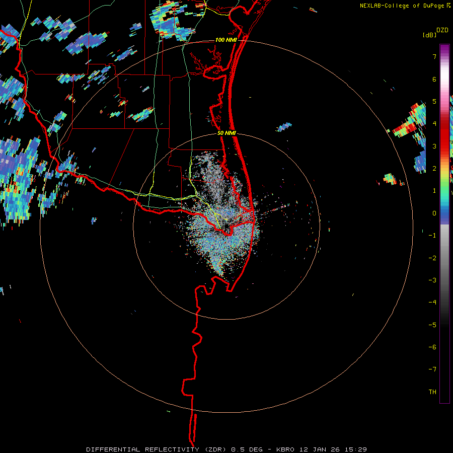Click the -7 value on color scale
The height and width of the screenshot is (453, 453).
pyautogui.click(x=432, y=369)
